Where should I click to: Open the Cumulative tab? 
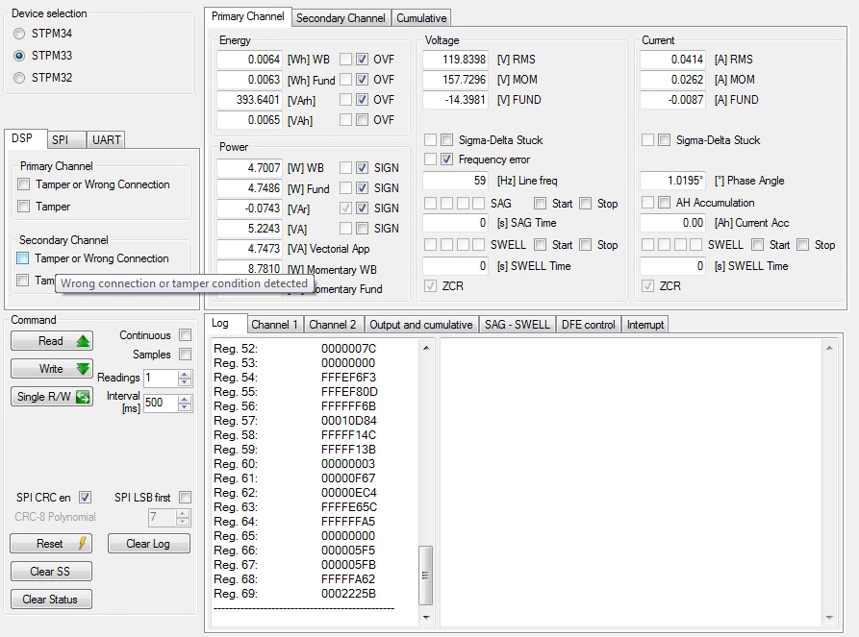click(421, 18)
